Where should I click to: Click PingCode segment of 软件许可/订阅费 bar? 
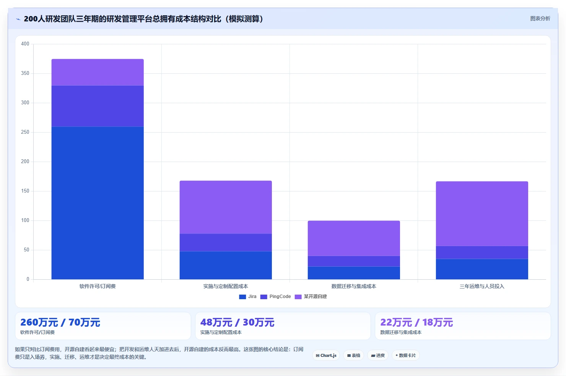coord(98,106)
